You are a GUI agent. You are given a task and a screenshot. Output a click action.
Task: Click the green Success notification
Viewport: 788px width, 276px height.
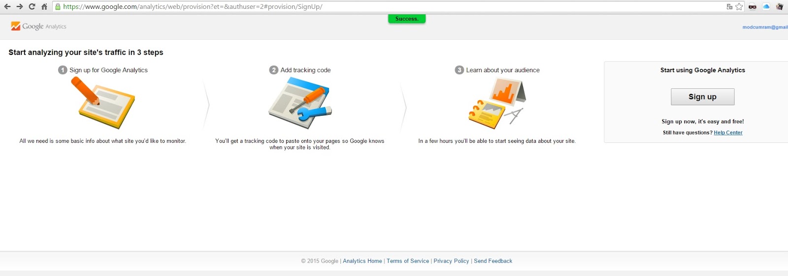pos(407,19)
